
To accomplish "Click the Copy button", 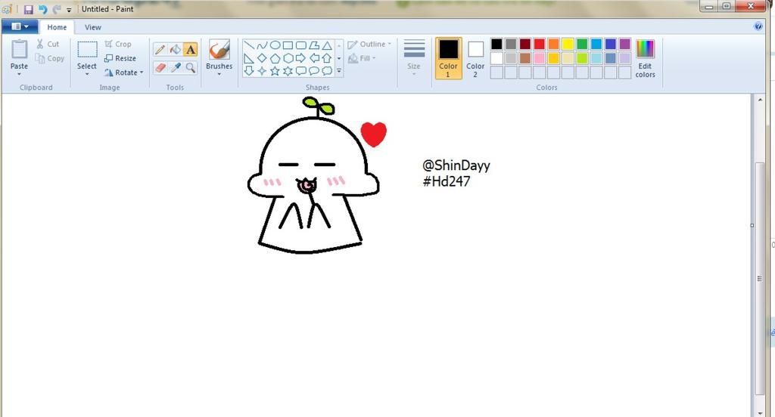I will tap(50, 58).
